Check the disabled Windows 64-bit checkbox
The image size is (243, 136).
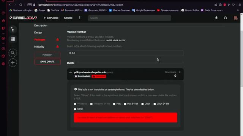(x=91, y=104)
